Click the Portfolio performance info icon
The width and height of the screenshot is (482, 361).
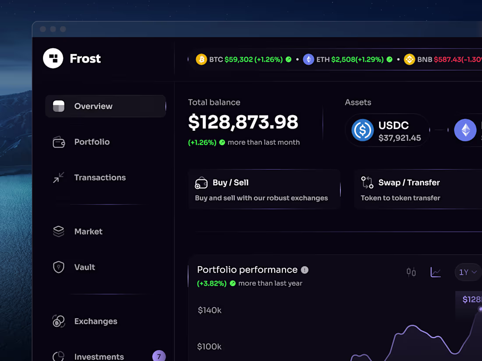pos(305,270)
